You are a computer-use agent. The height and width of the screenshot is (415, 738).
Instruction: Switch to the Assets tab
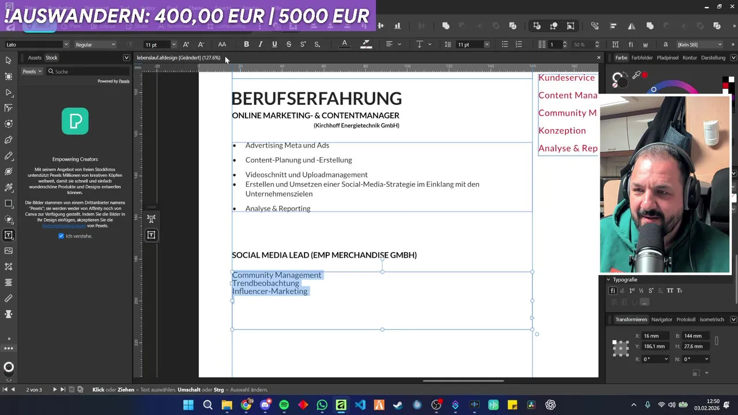35,58
